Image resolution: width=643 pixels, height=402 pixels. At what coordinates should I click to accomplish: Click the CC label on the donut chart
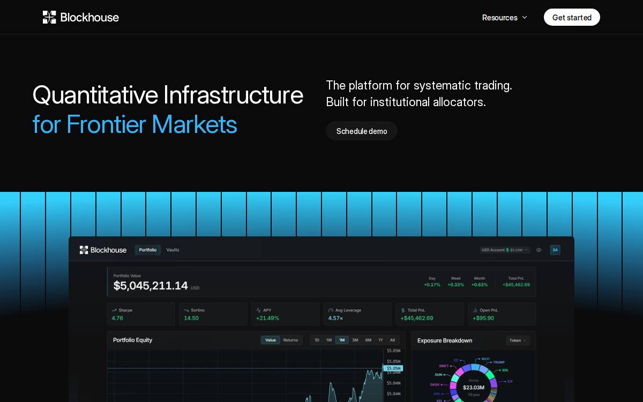coord(456,360)
